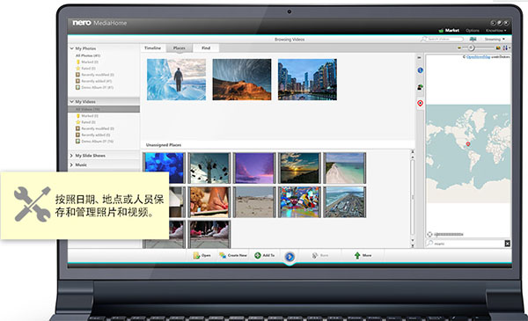The height and width of the screenshot is (321, 528).
Task: Open Recently added under My Photos
Action: click(x=93, y=81)
